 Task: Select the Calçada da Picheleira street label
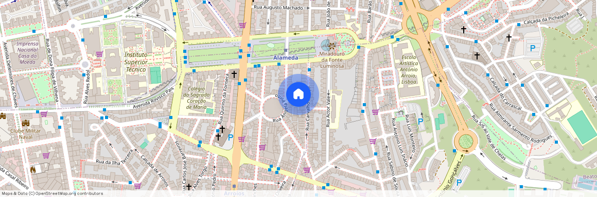tap(546, 18)
